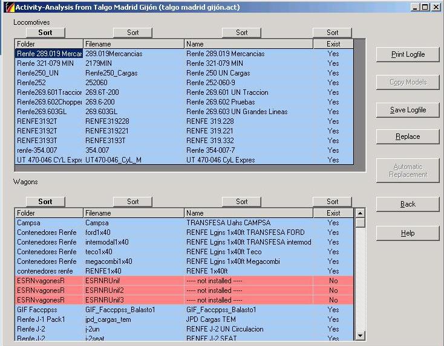The width and height of the screenshot is (444, 346).
Task: Select the Campsa wagon row
Action: tap(181, 223)
